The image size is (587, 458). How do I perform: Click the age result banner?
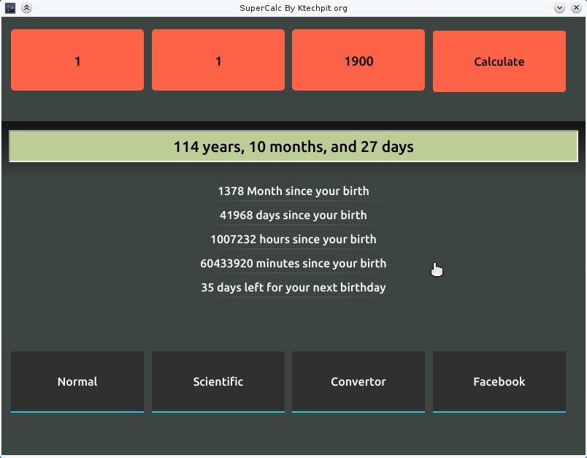pyautogui.click(x=293, y=146)
